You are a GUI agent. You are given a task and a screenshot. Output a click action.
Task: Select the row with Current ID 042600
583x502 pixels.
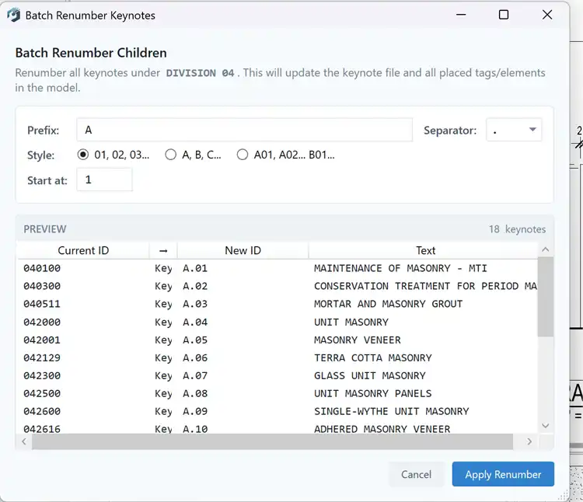click(277, 411)
